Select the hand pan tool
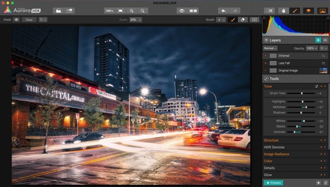 pyautogui.click(x=283, y=11)
